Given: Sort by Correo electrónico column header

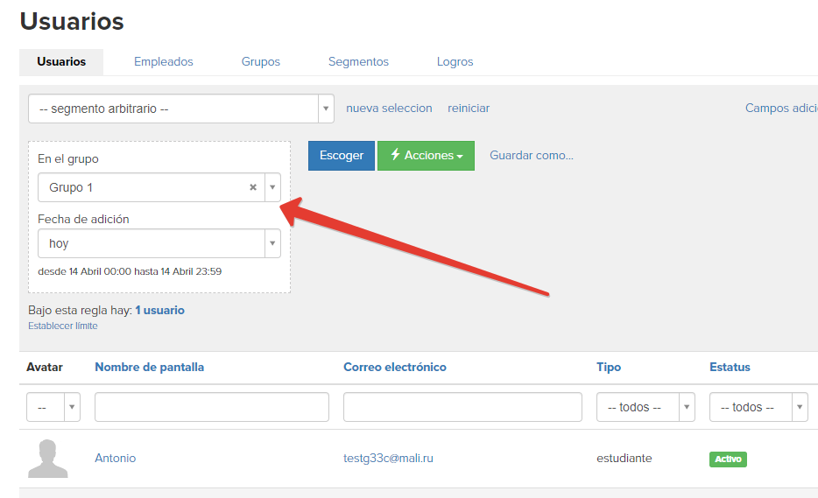Looking at the screenshot, I should (395, 367).
